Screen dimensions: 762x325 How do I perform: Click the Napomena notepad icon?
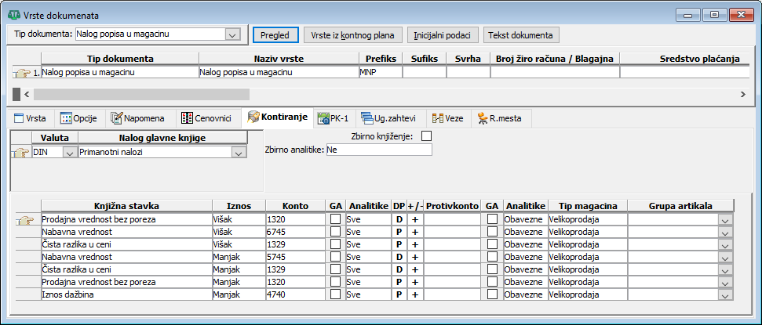[117, 118]
